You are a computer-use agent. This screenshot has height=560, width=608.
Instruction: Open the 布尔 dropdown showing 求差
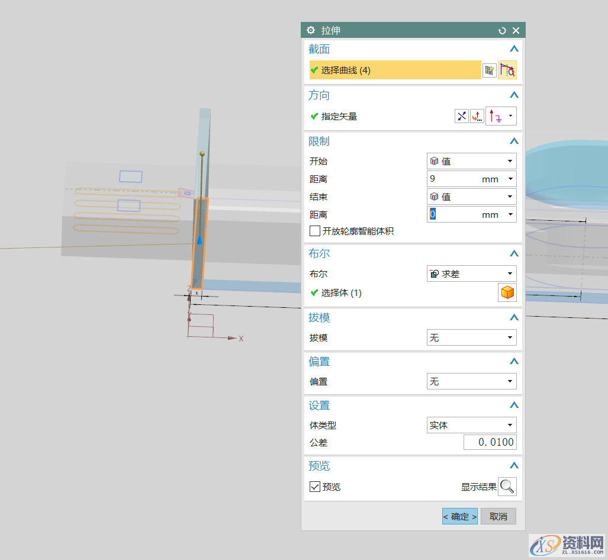pyautogui.click(x=471, y=273)
